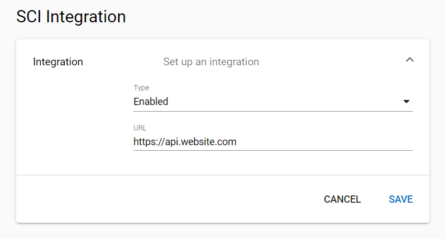Click the Integration panel header title
This screenshot has width=445, height=239.
(x=58, y=61)
